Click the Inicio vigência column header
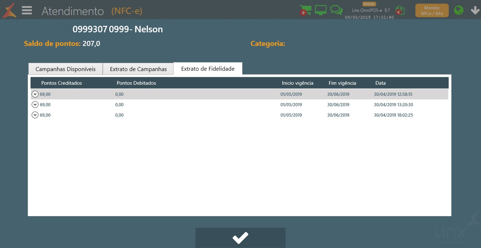481x248 pixels. tap(297, 83)
